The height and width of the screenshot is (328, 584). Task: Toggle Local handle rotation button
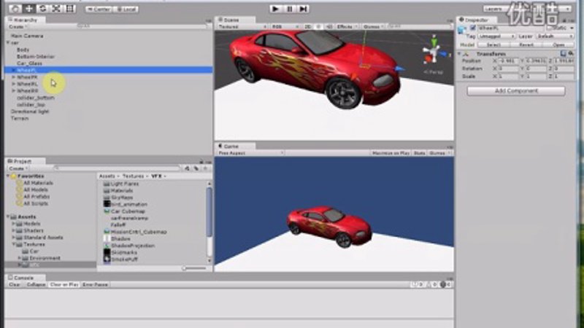pyautogui.click(x=126, y=9)
